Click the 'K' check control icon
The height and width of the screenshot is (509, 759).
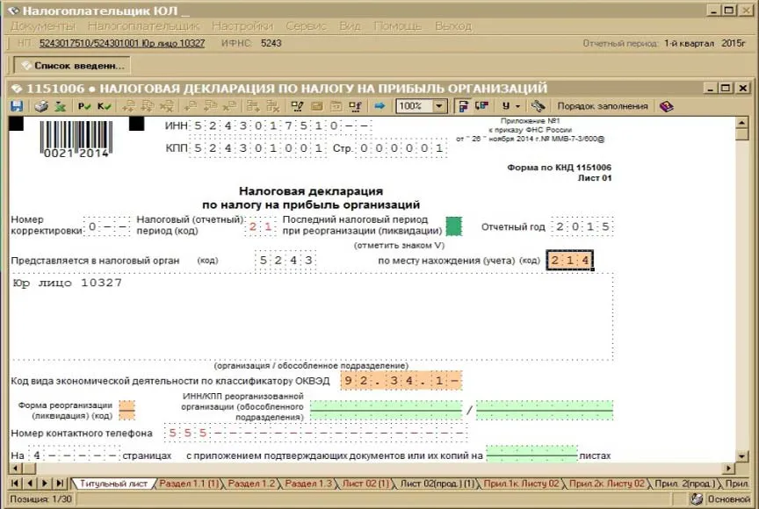tap(104, 106)
